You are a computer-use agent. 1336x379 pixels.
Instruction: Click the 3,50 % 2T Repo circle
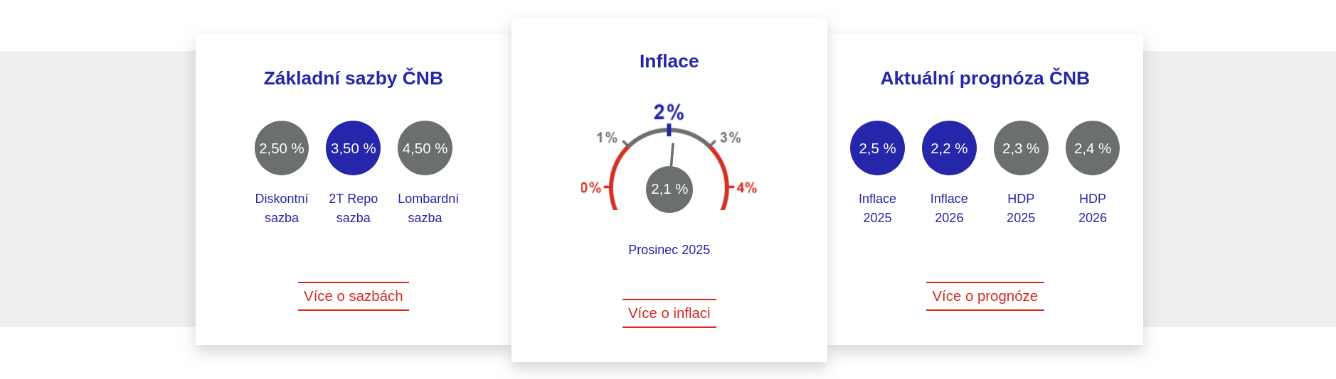click(353, 148)
